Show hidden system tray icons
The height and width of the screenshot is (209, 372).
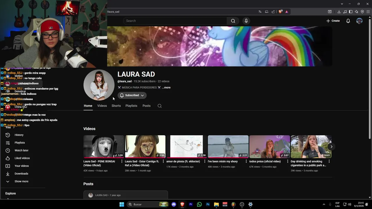click(x=324, y=204)
